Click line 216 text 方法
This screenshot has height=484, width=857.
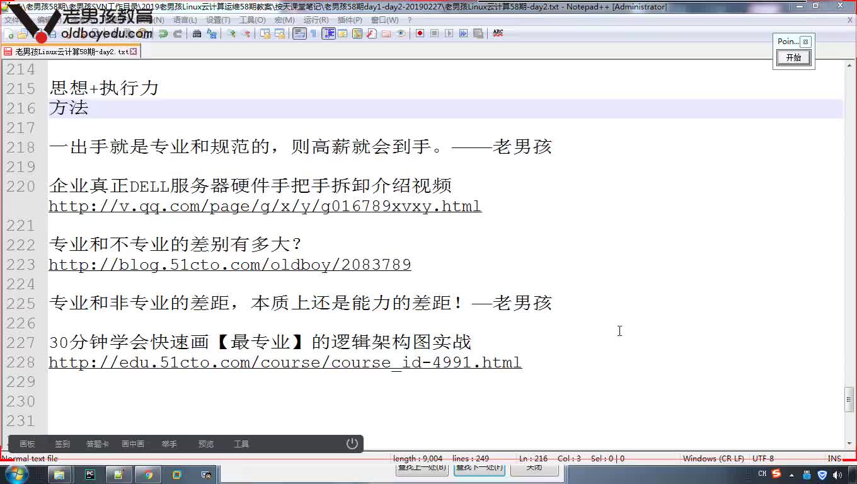click(x=69, y=108)
